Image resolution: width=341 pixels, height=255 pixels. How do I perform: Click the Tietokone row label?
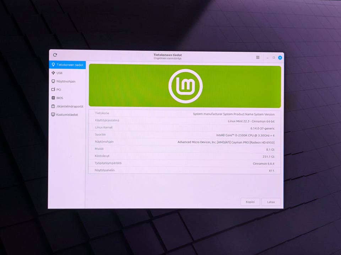(x=102, y=113)
